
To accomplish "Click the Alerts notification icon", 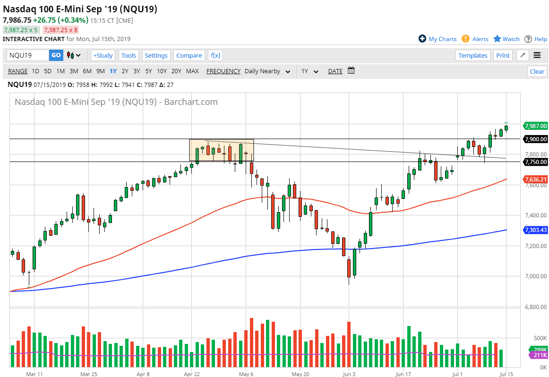I will [x=465, y=39].
